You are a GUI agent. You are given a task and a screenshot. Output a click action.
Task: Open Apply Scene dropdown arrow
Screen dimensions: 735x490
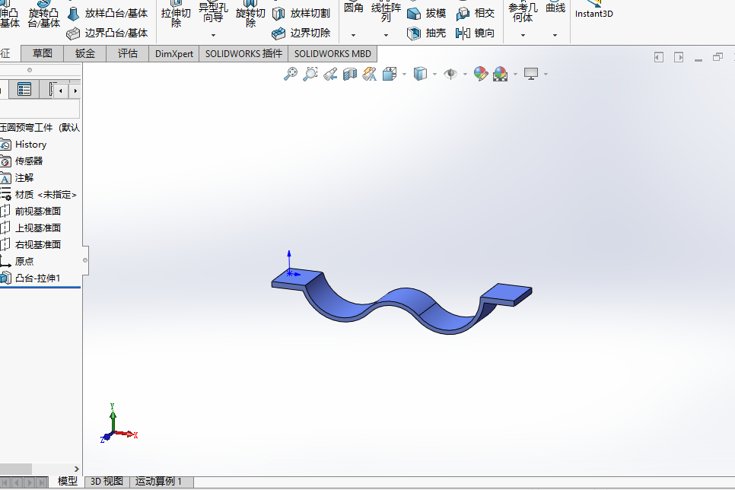pos(515,74)
